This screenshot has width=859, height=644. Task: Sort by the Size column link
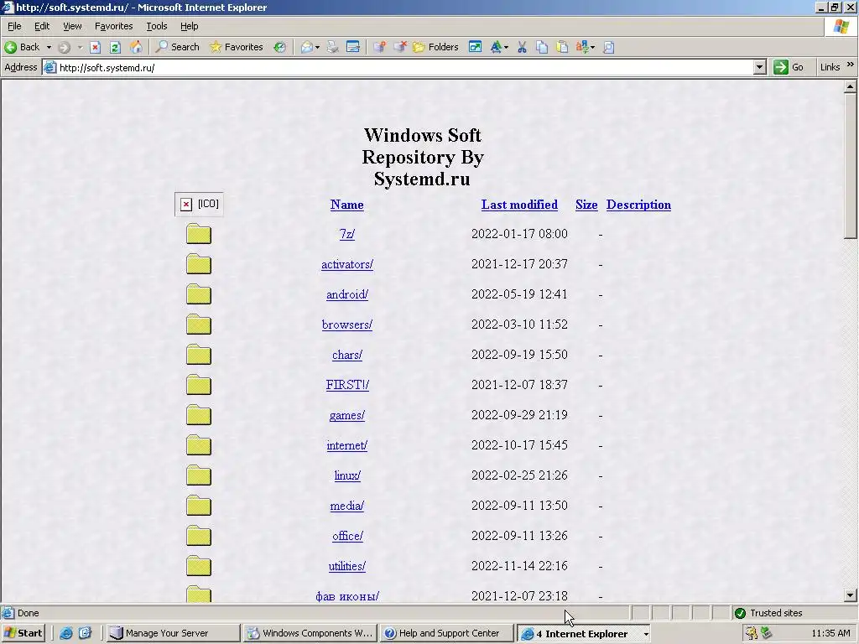pos(586,205)
